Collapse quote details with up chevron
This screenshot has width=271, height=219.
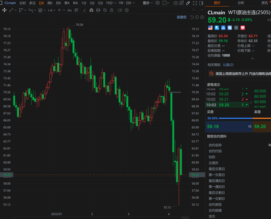coord(252,58)
